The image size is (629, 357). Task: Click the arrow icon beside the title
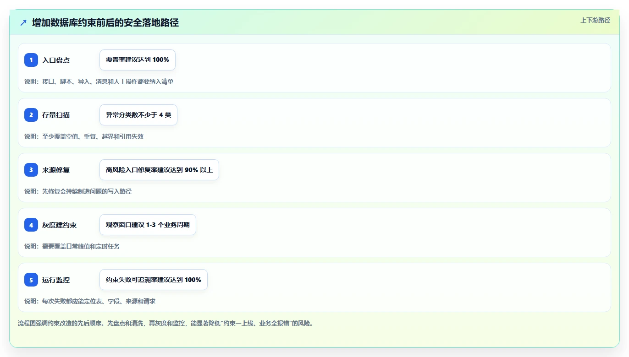[x=23, y=23]
